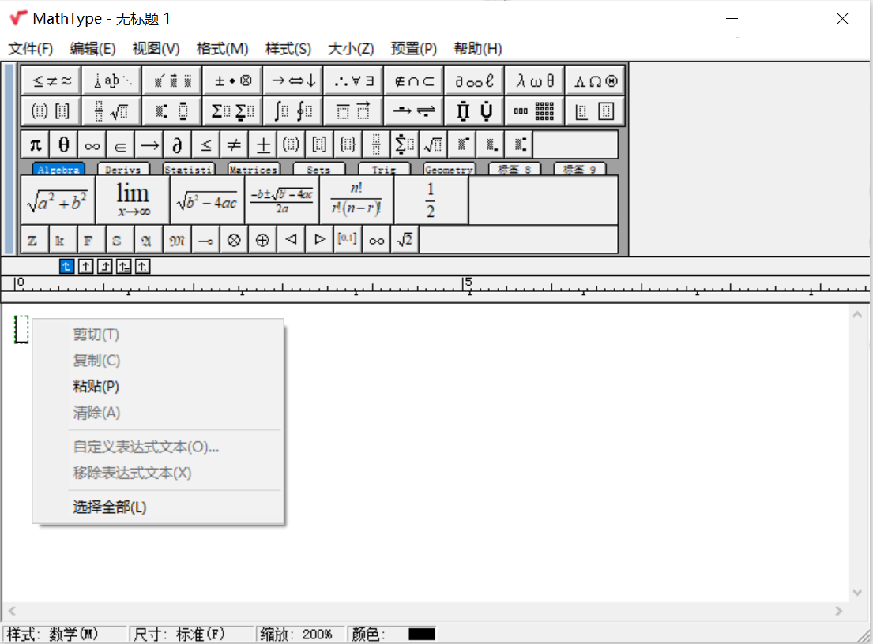Open the logical symbols palette (∴∀∃)
Viewport: 873px width, 644px height.
pos(354,81)
